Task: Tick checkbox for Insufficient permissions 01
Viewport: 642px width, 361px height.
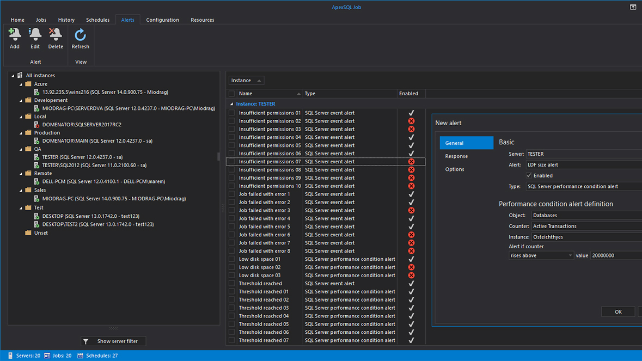Action: tap(232, 113)
